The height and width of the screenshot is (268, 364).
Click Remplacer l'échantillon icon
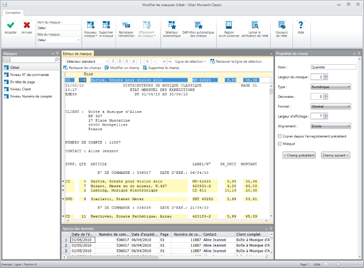(x=126, y=25)
